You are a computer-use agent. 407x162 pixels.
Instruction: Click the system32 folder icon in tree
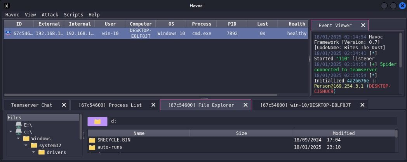(34, 145)
